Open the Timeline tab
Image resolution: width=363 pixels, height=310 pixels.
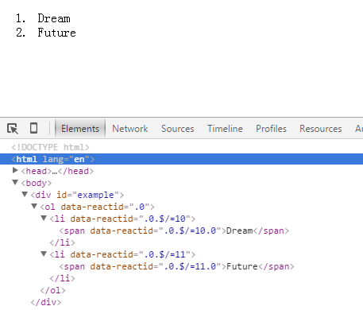tap(225, 129)
